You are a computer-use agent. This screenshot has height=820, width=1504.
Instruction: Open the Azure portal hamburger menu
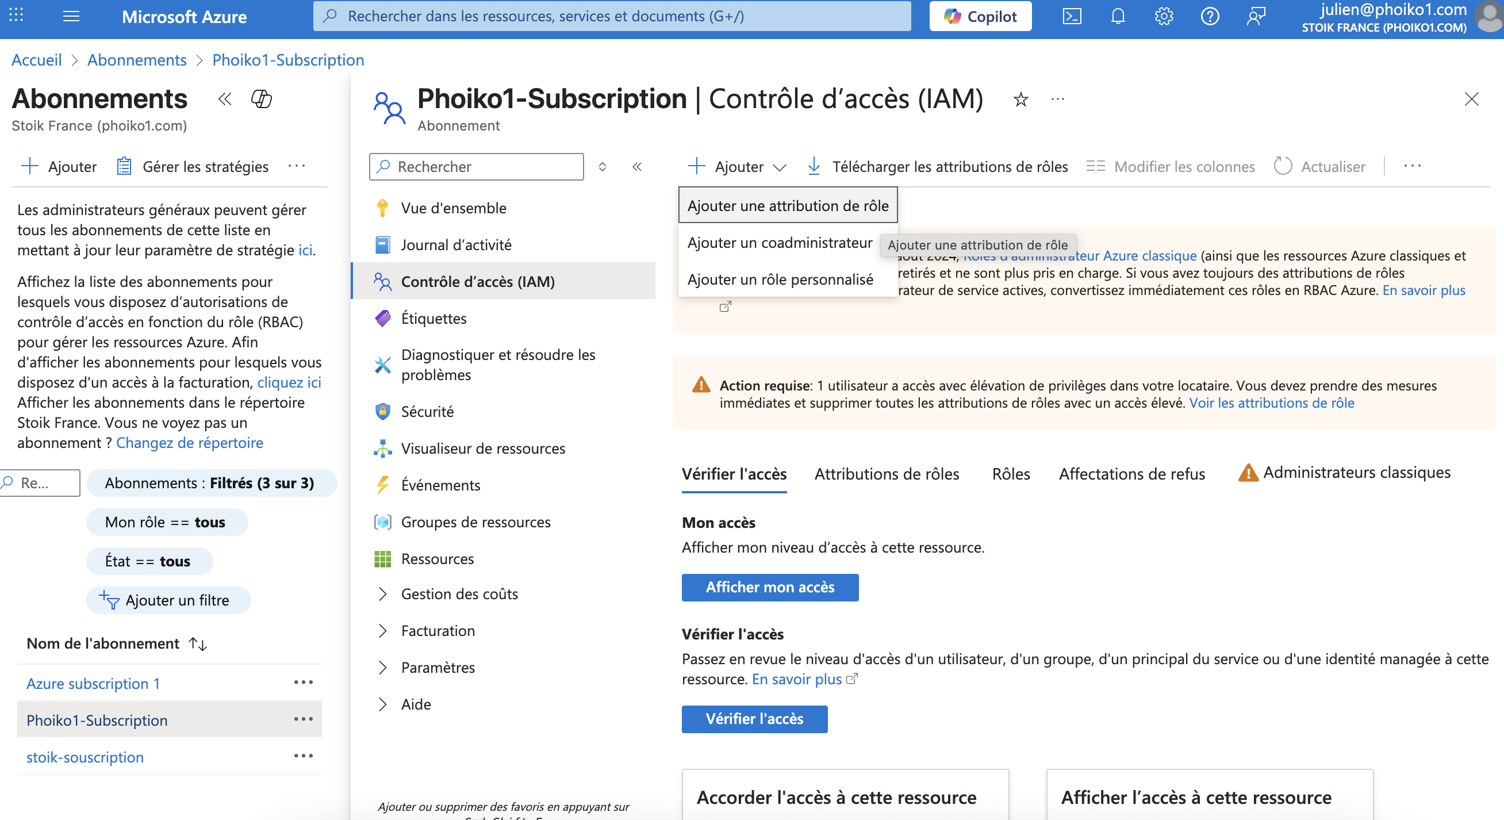click(71, 16)
